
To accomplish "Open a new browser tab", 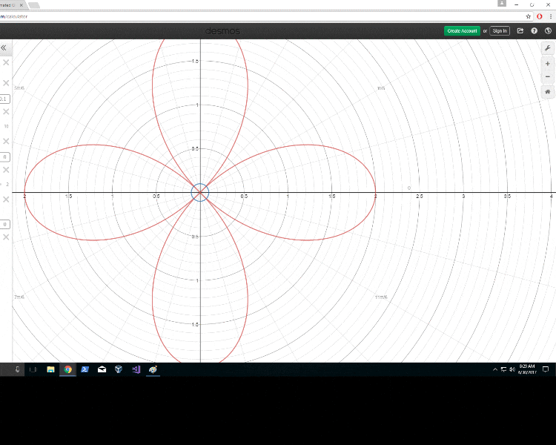I will point(34,4).
